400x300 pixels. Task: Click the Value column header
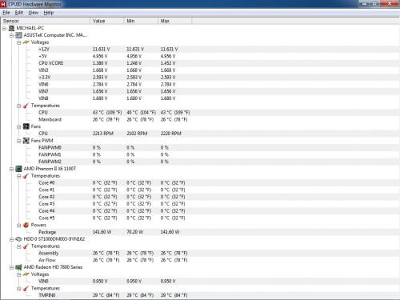click(107, 21)
